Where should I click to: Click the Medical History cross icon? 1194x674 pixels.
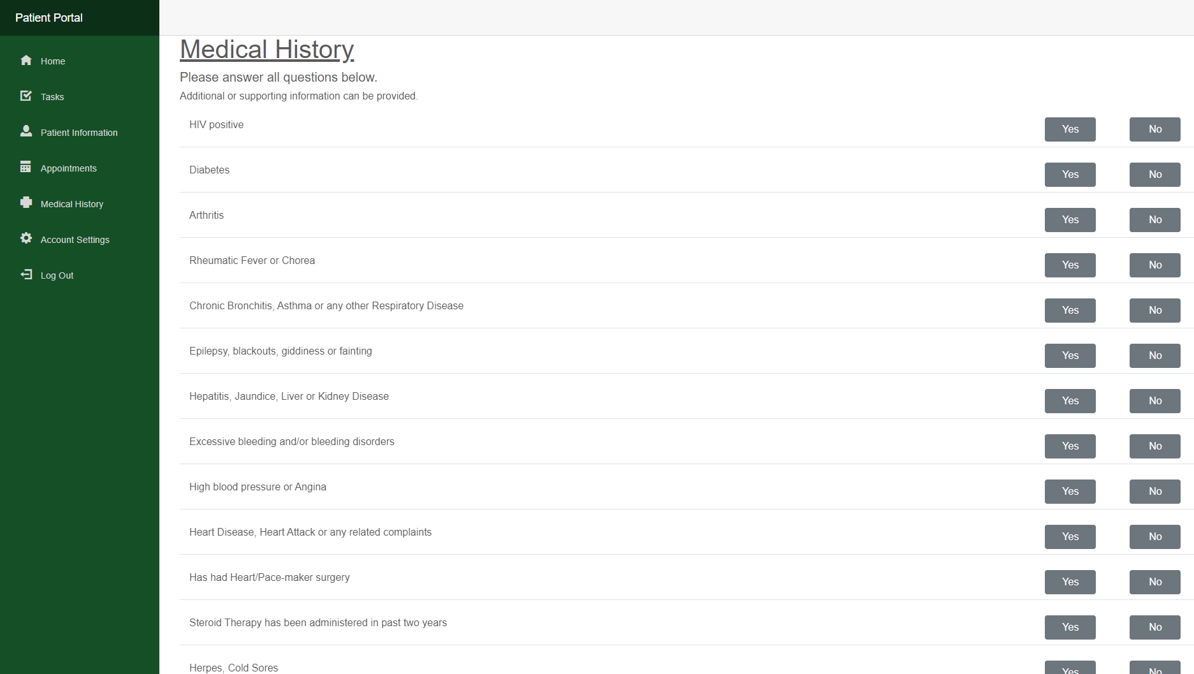[26, 203]
